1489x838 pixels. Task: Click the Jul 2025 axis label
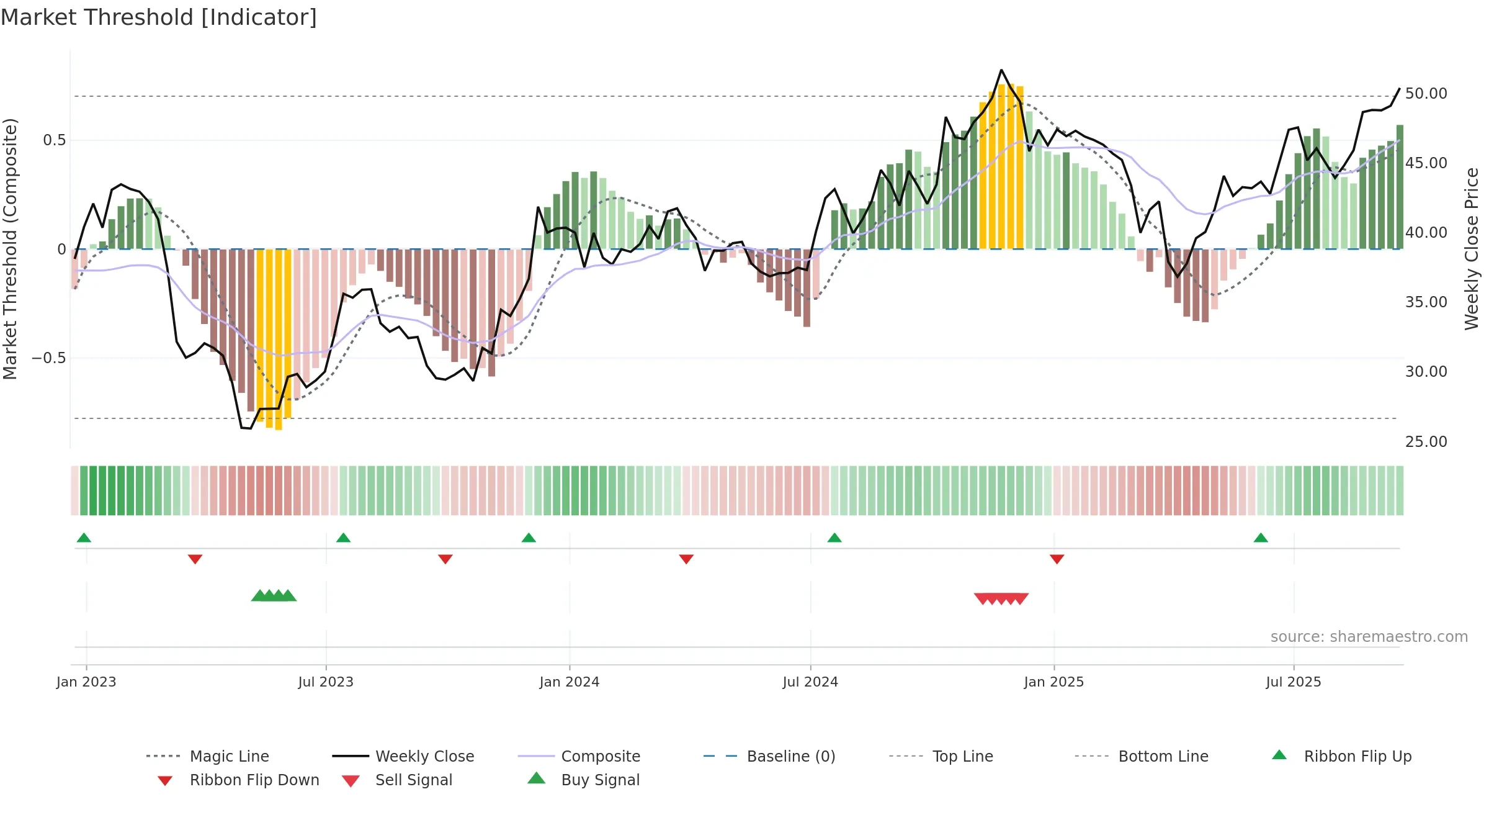point(1294,682)
